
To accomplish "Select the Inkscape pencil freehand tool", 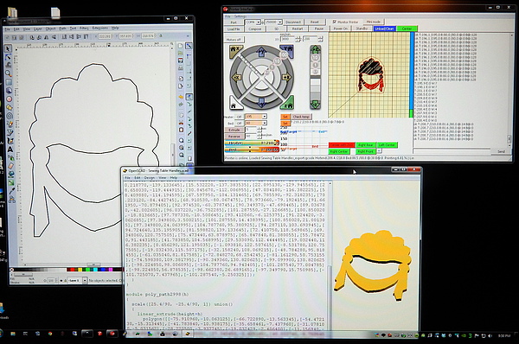I will (10, 124).
